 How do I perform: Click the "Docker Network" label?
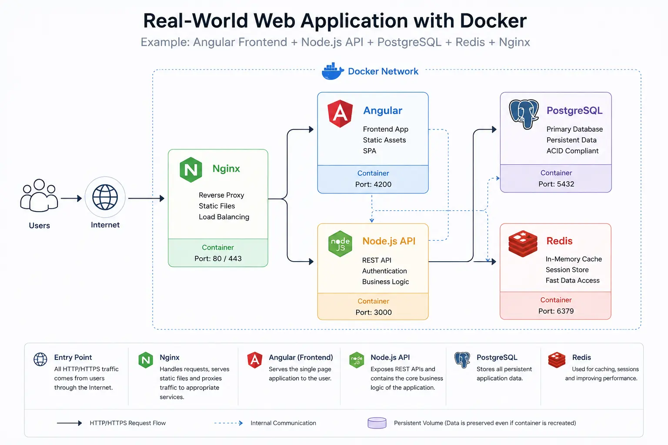click(x=383, y=71)
